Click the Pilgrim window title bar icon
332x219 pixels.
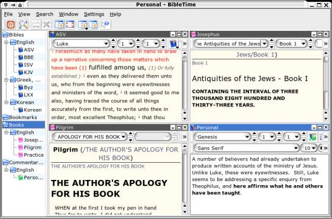point(52,127)
